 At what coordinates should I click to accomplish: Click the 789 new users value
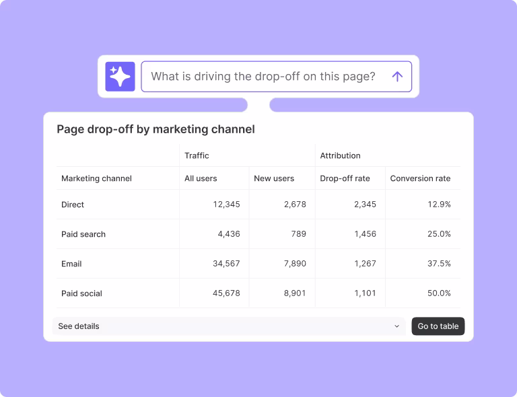(x=299, y=234)
